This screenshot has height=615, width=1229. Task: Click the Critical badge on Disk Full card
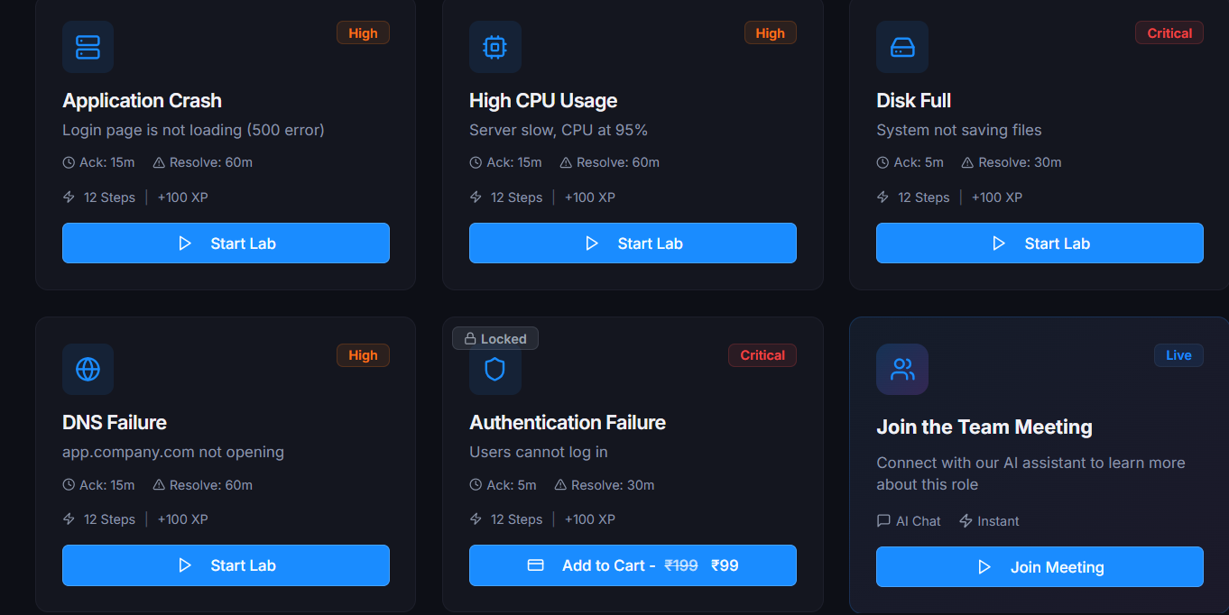click(x=1169, y=32)
